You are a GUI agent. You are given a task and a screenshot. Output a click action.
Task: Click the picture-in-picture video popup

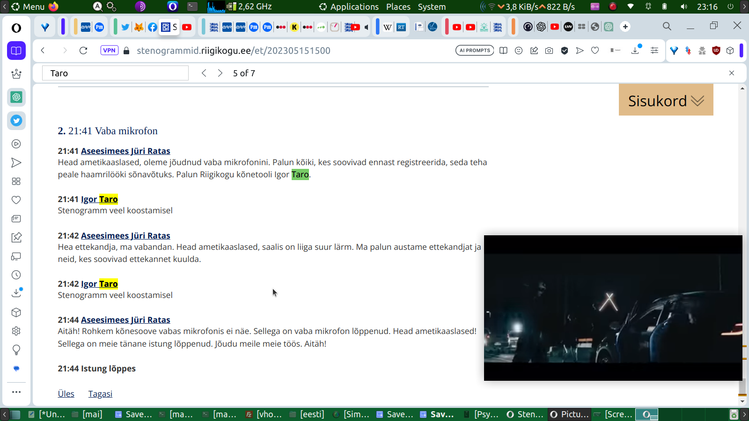click(613, 308)
